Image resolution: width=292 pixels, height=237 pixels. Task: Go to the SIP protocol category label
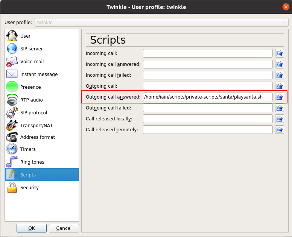pos(34,112)
